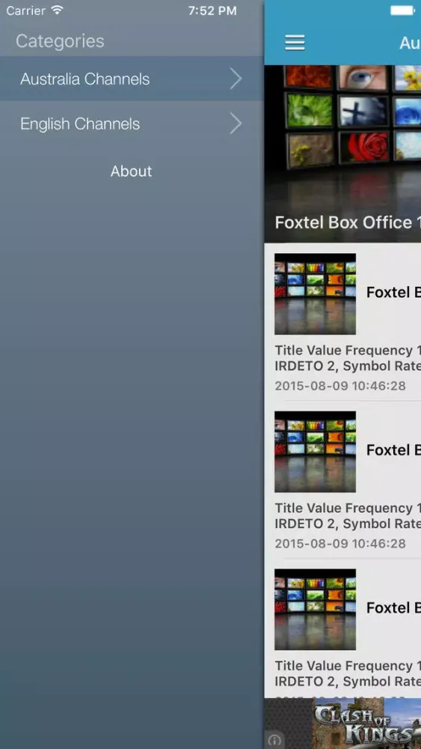Screen dimensions: 421x749
Task: Select the Categories header label
Action: 60,41
